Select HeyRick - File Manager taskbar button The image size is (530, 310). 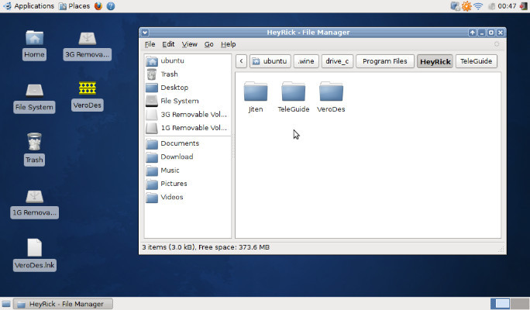coord(64,304)
